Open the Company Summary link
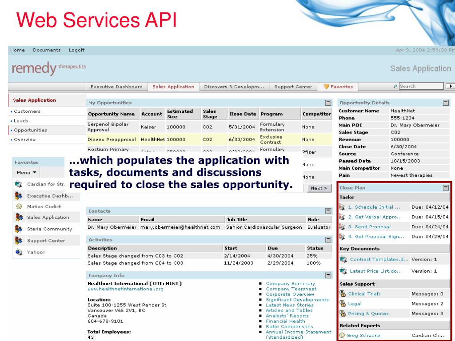455x341 pixels. coord(290,284)
